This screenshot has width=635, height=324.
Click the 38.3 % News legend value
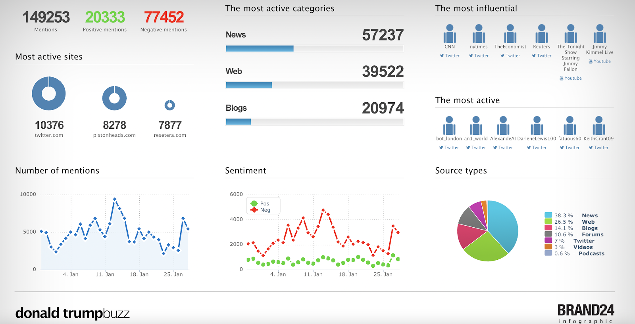coord(564,215)
